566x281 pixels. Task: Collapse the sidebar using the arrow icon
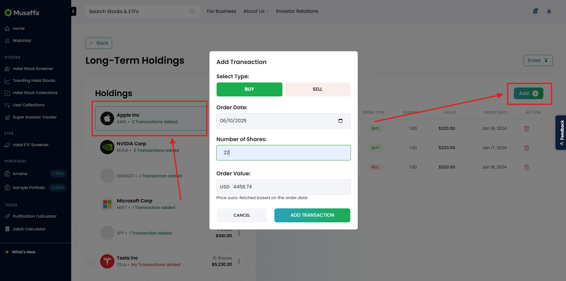pos(73,11)
